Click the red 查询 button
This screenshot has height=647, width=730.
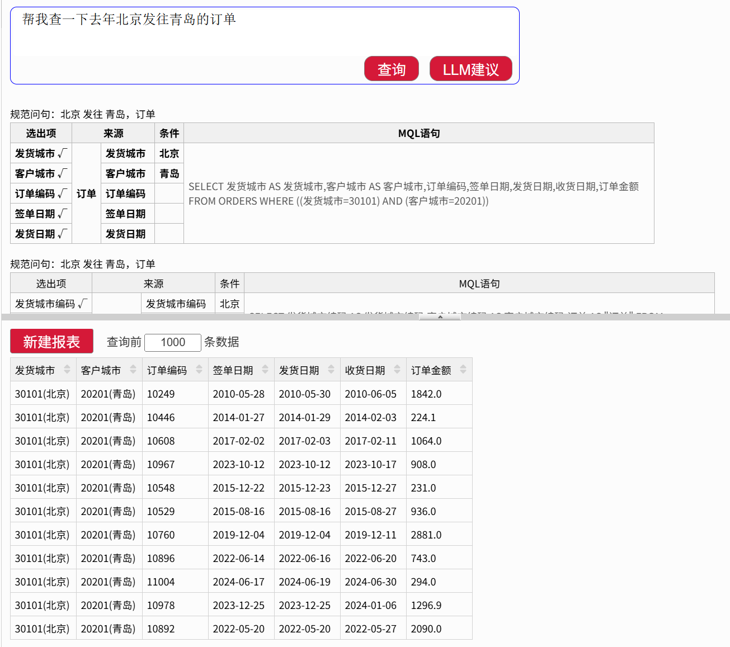pos(391,69)
